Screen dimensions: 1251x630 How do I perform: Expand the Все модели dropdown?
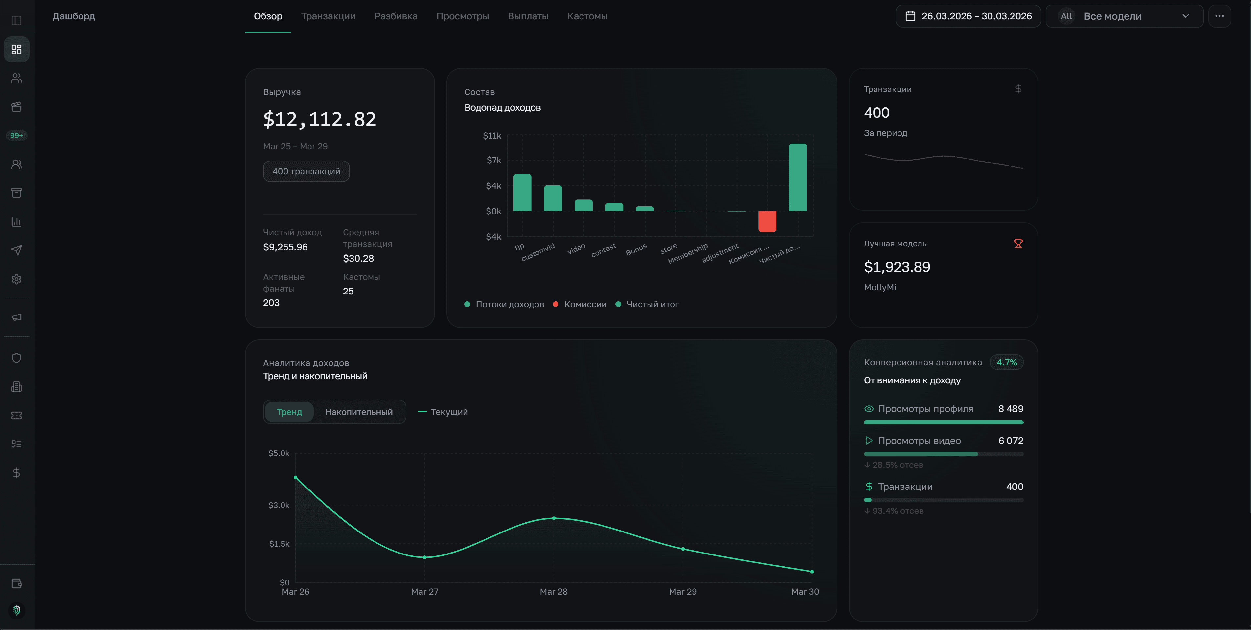tap(1124, 16)
